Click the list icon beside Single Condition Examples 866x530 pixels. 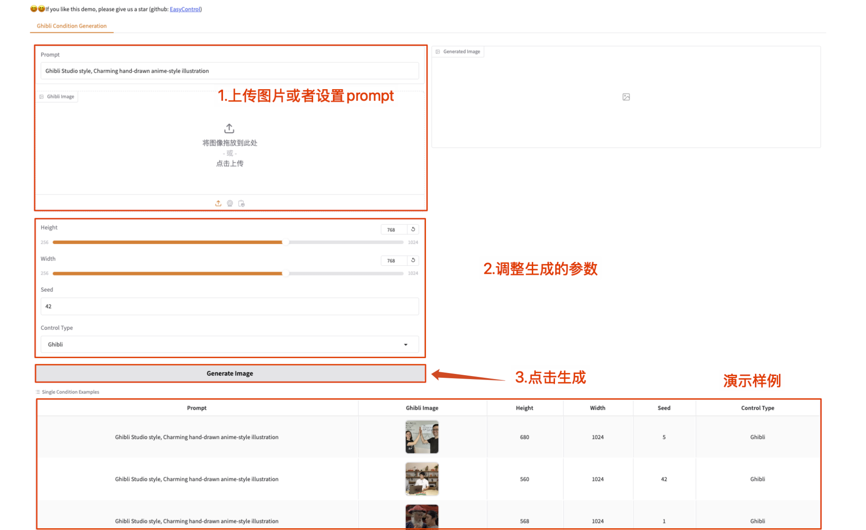pos(37,392)
